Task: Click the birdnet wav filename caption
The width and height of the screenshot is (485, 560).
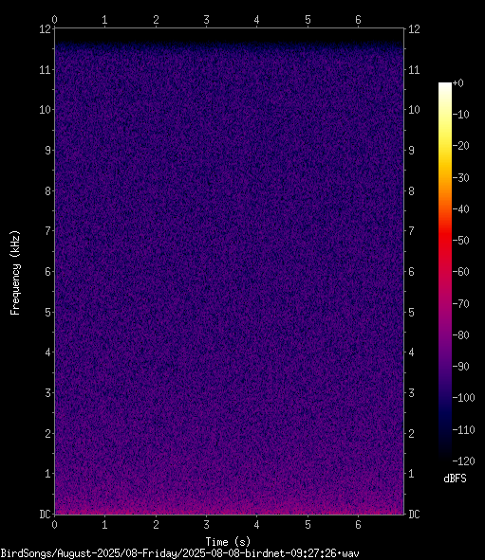Action: coord(180,553)
